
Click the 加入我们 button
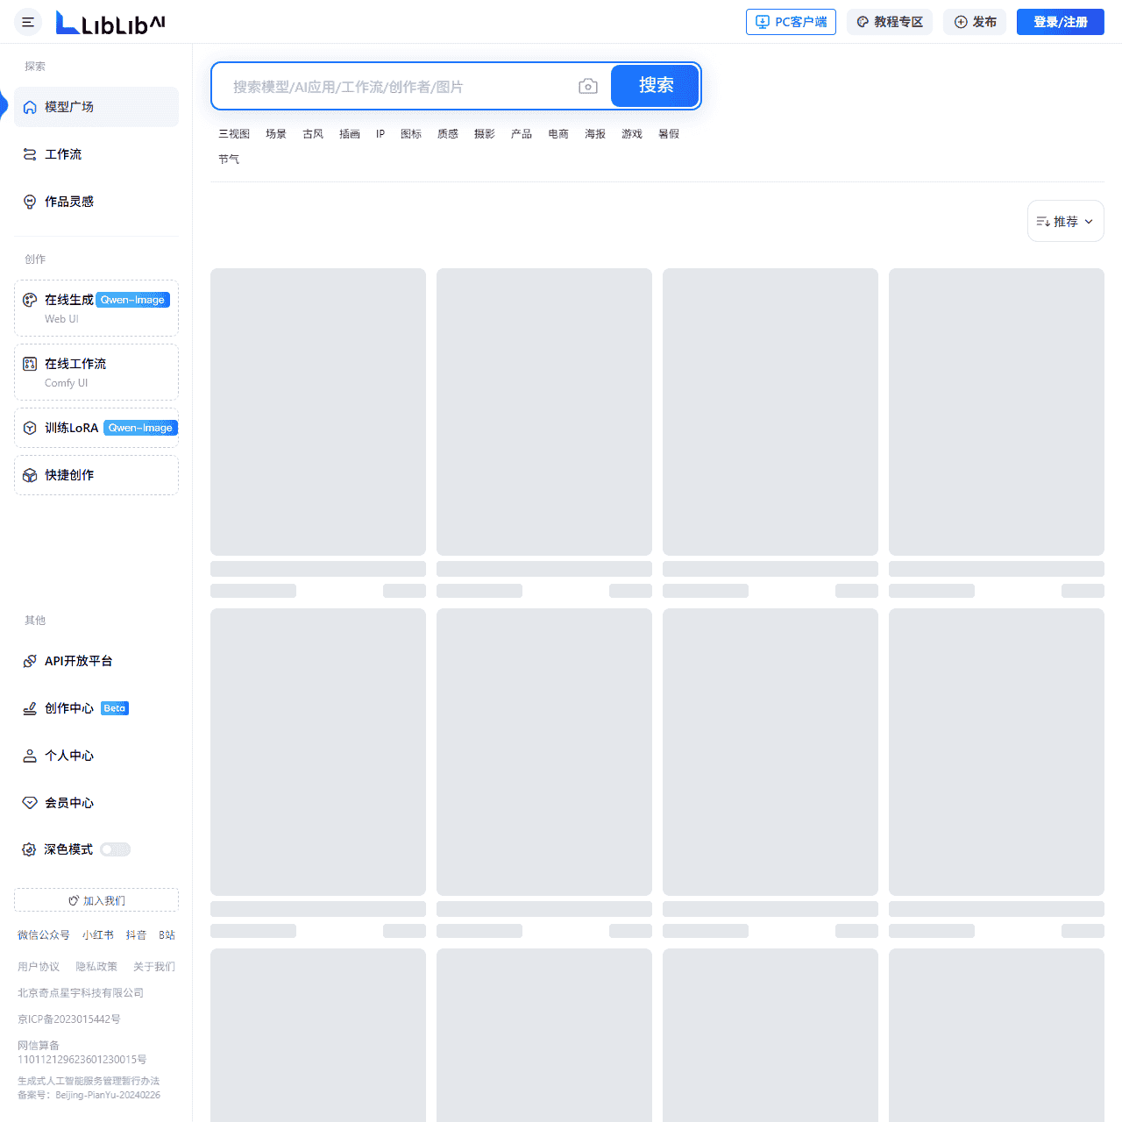pos(96,900)
